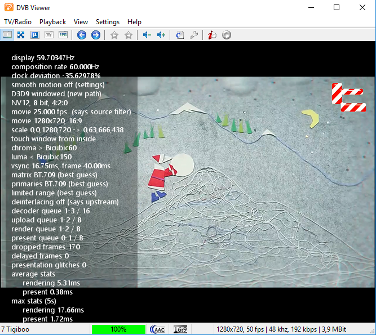Start recording with round record icon
Viewport: 376px width, 335px height.
227,35
